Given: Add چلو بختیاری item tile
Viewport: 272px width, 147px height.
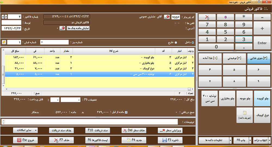Looking at the screenshot, I should 227,98.
